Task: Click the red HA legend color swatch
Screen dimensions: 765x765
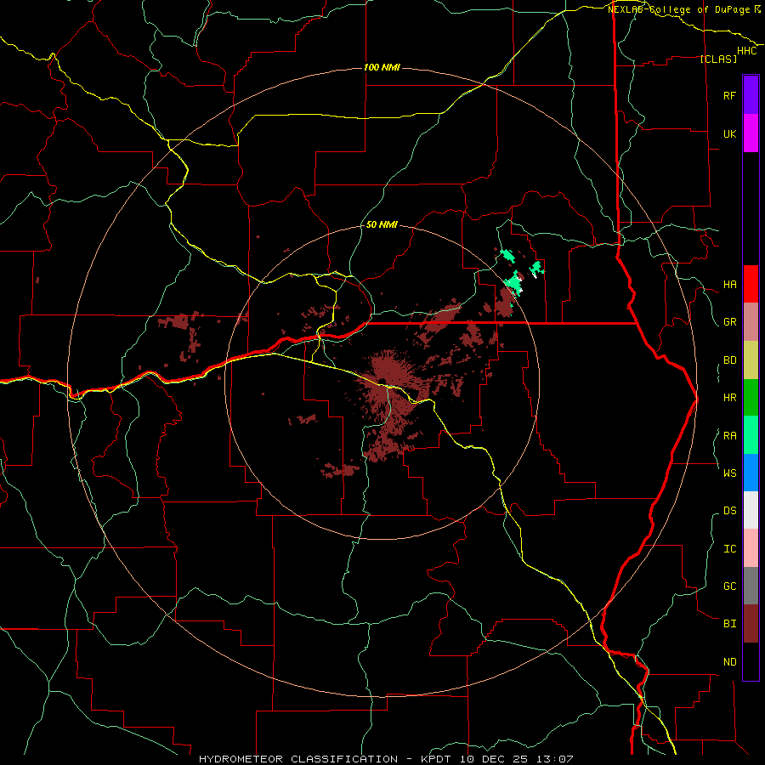Action: 751,284
